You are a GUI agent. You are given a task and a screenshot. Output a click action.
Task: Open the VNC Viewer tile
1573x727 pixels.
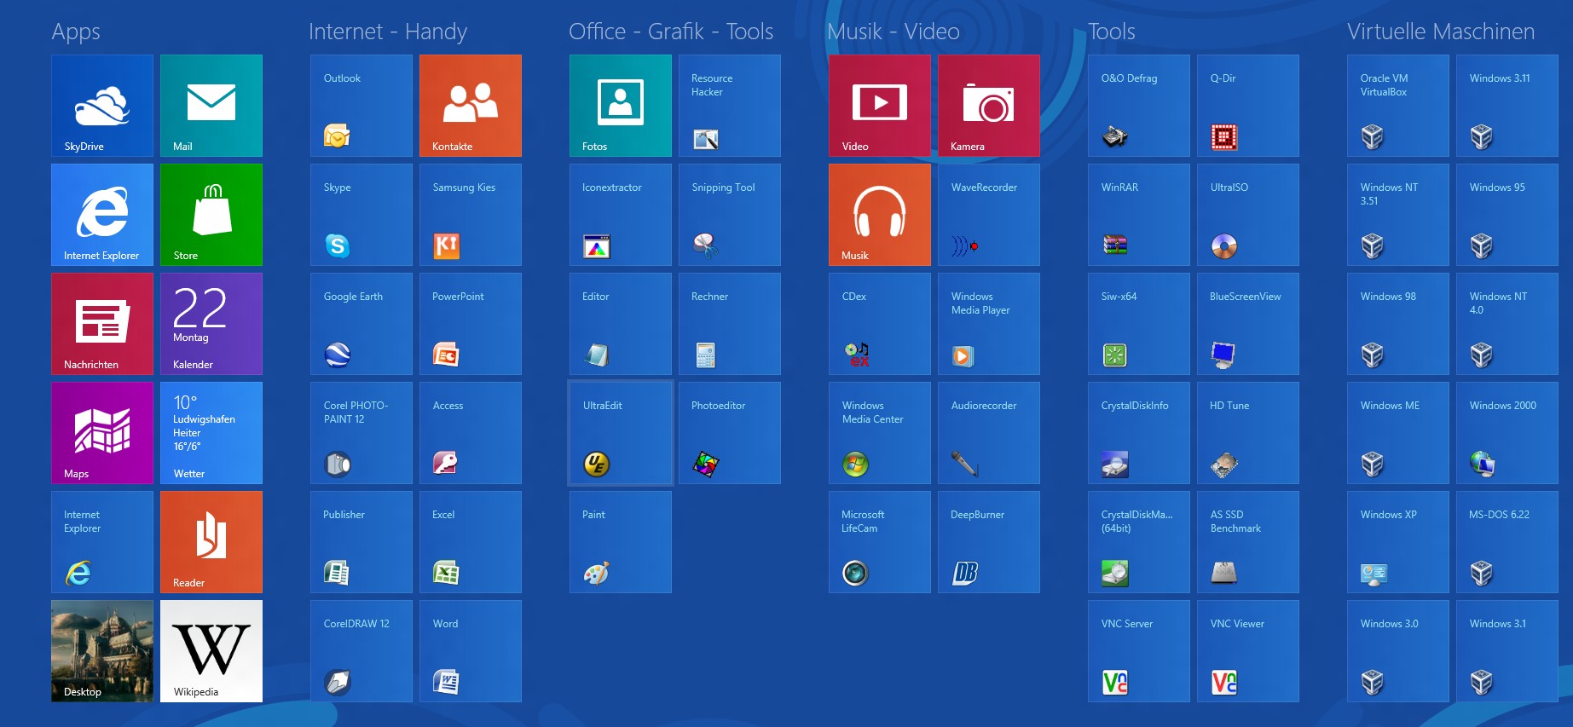(1248, 651)
